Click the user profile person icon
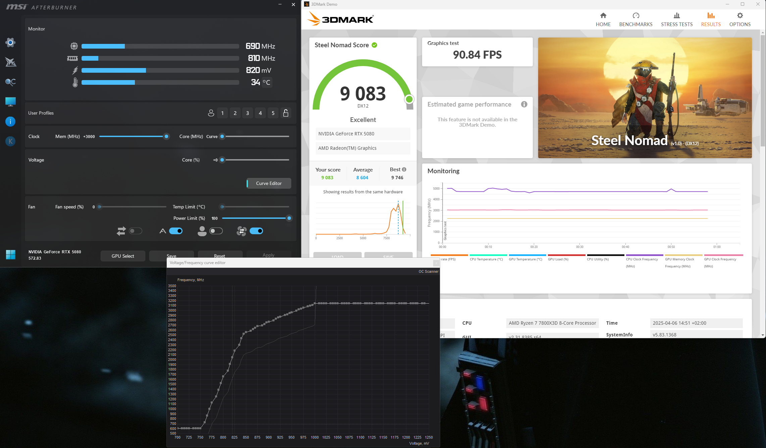 coord(211,113)
